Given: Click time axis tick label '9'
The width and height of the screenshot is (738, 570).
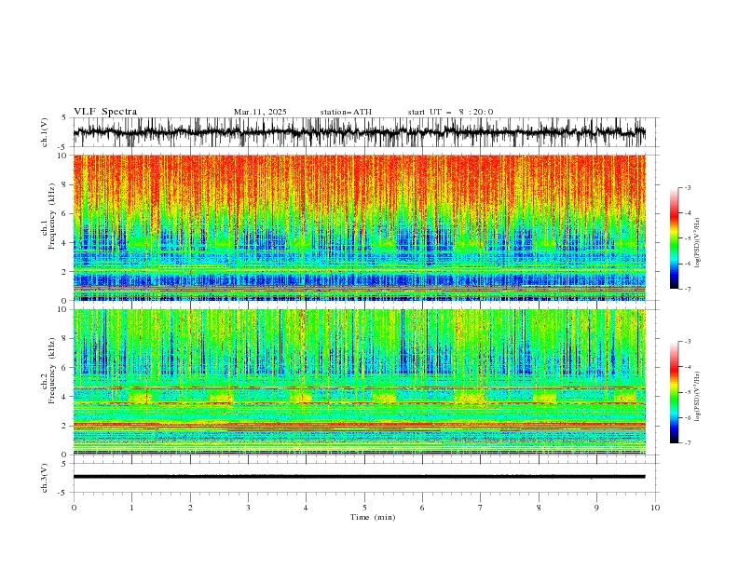Looking at the screenshot, I should coord(596,508).
